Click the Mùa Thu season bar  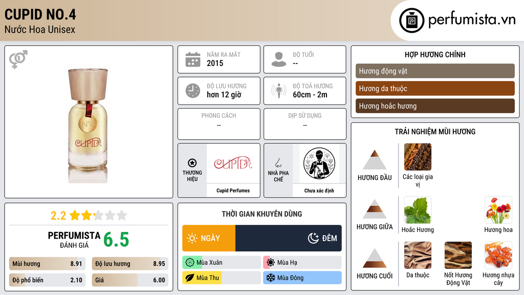click(222, 278)
